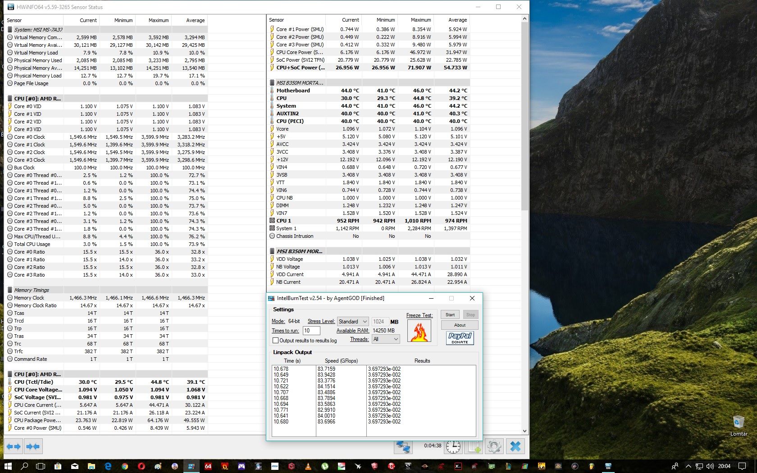Click the HWiNFO vertical scrollbar
The image size is (757, 473).
point(524,116)
